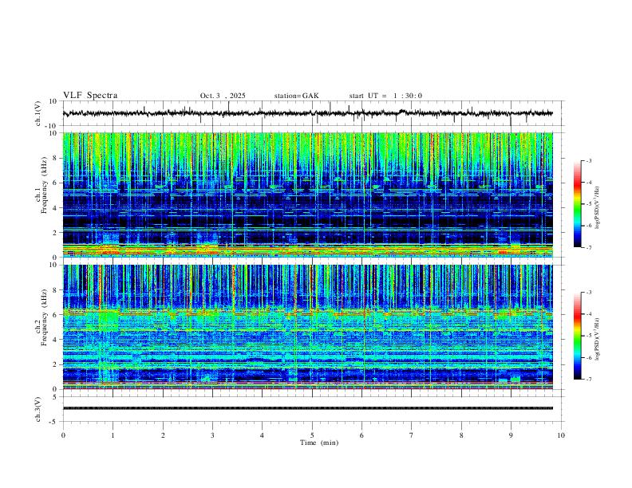The width and height of the screenshot is (632, 488).
Task: Click the ch.1 "Frequency (kHz)" axis label
Action: coord(45,186)
